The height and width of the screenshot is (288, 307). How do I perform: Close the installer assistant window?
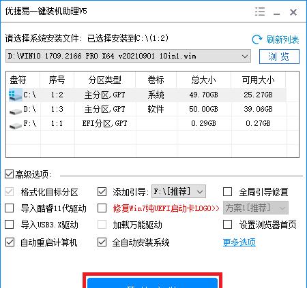293,12
